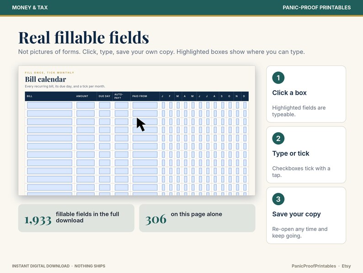
Task: Click the green step 2 circle icon
Action: (278, 138)
